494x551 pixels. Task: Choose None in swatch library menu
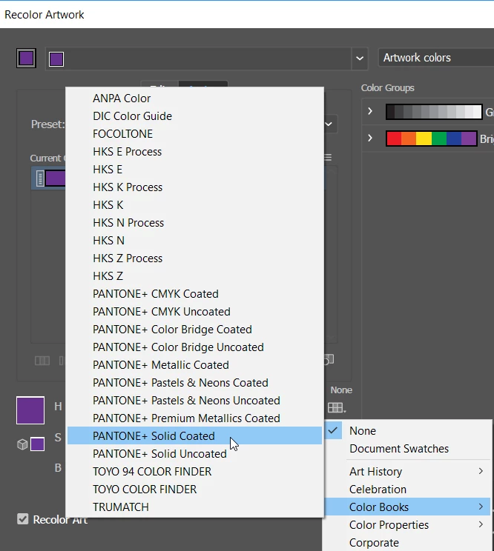coord(407,431)
